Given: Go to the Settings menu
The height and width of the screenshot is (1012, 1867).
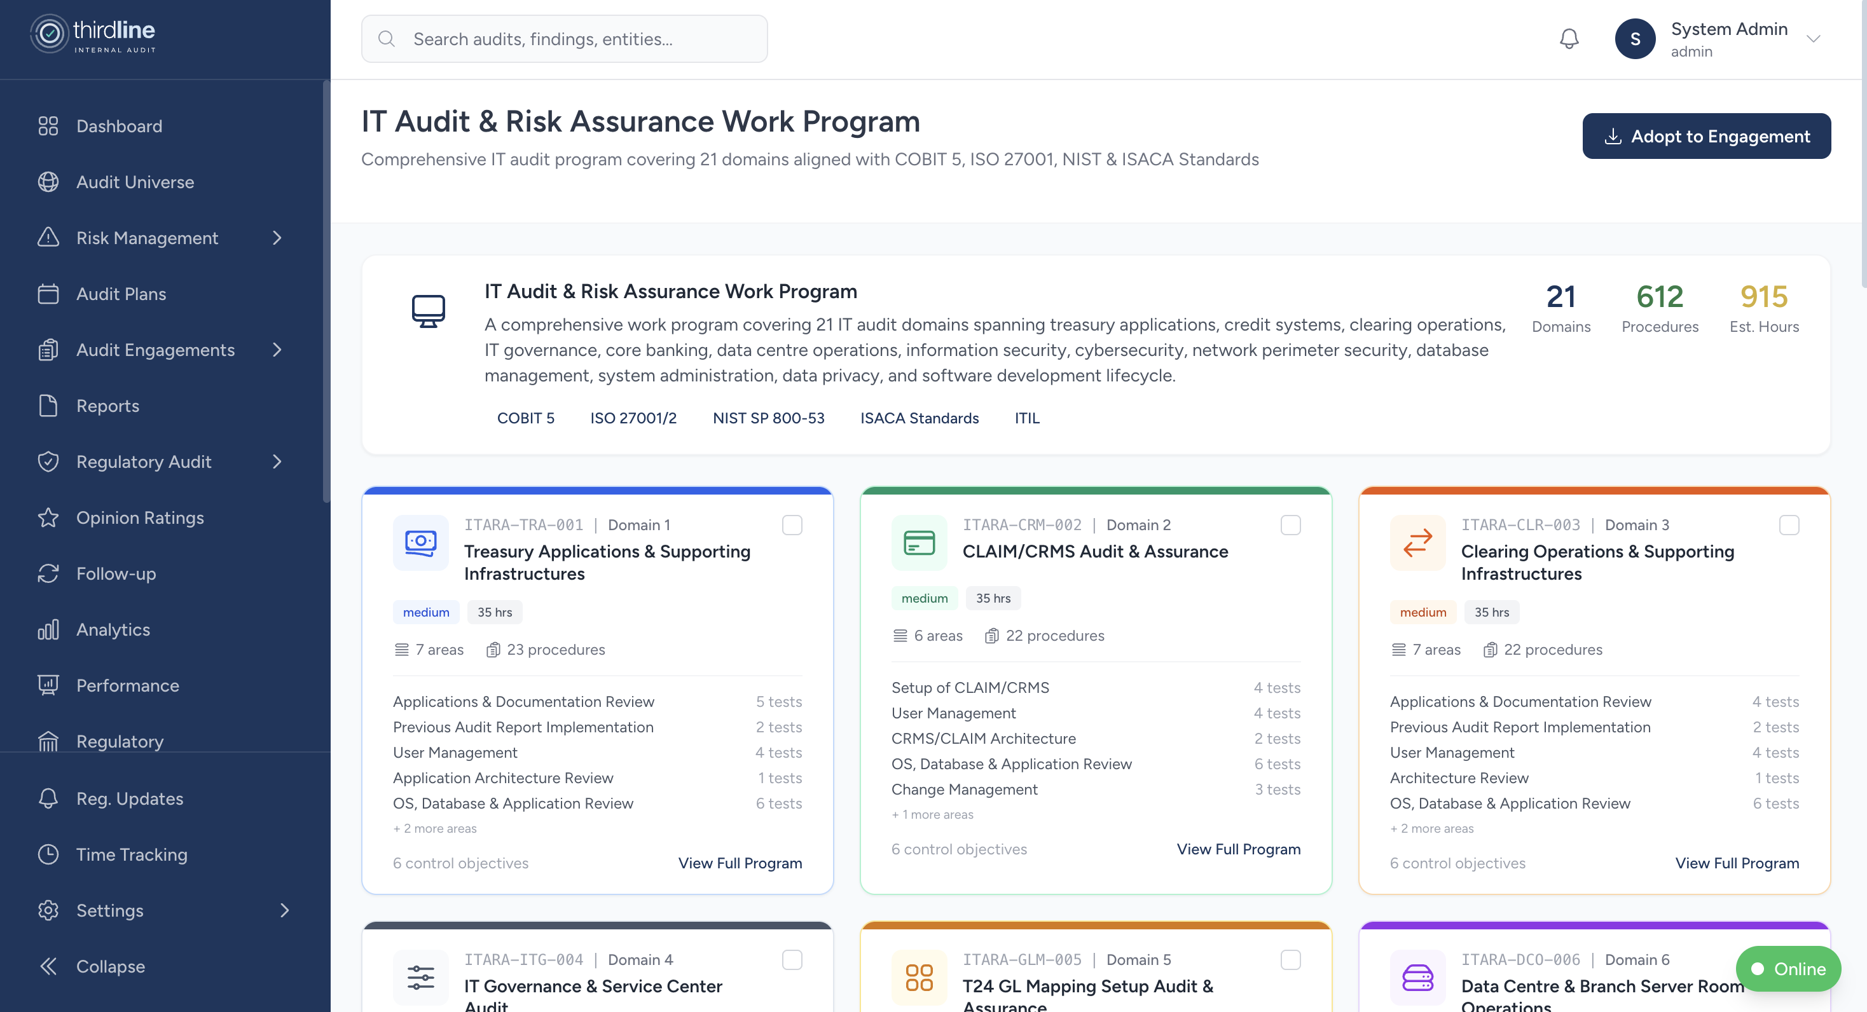Looking at the screenshot, I should pyautogui.click(x=110, y=910).
